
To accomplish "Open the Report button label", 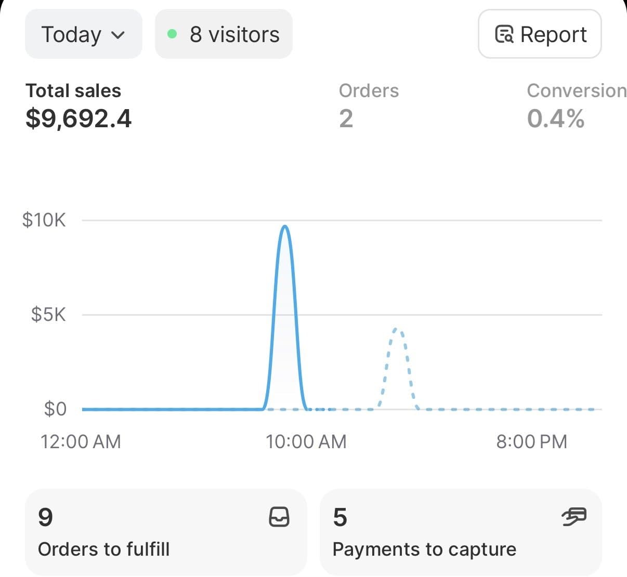I will pos(553,34).
